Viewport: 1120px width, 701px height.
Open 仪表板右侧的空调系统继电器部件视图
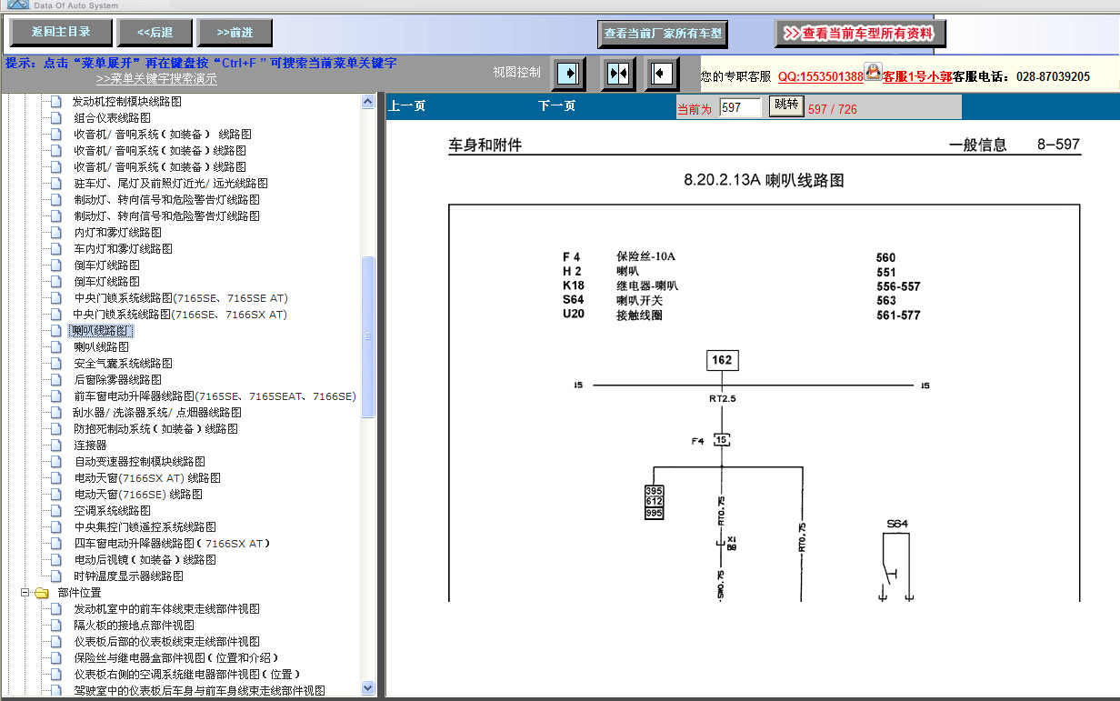pos(187,675)
